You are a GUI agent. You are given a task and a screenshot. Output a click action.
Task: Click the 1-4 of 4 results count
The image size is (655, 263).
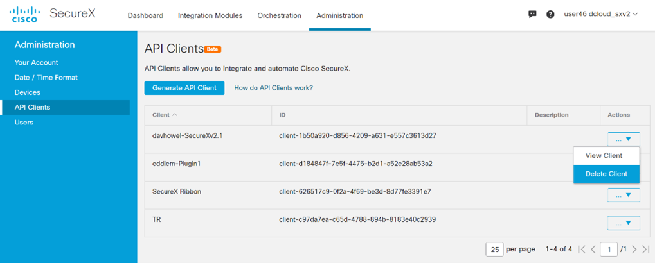pyautogui.click(x=559, y=250)
